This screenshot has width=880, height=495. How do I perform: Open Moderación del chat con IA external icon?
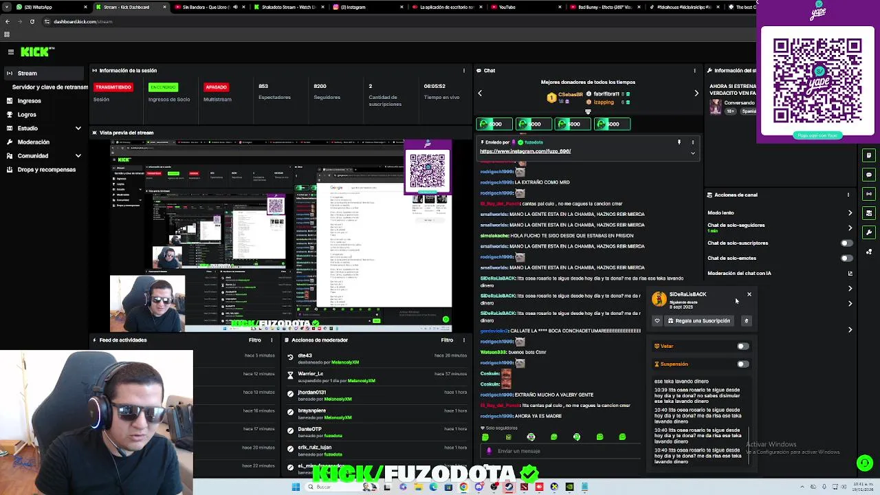[850, 273]
